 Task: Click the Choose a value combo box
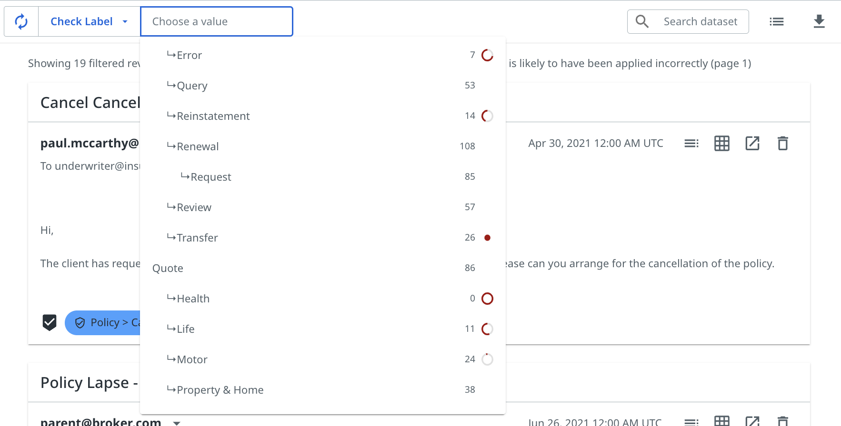(x=217, y=21)
